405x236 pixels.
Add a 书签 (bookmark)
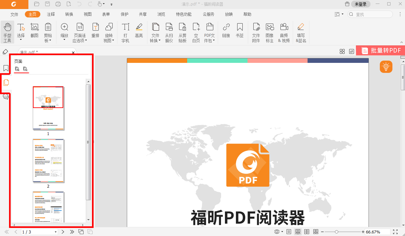tap(239, 31)
